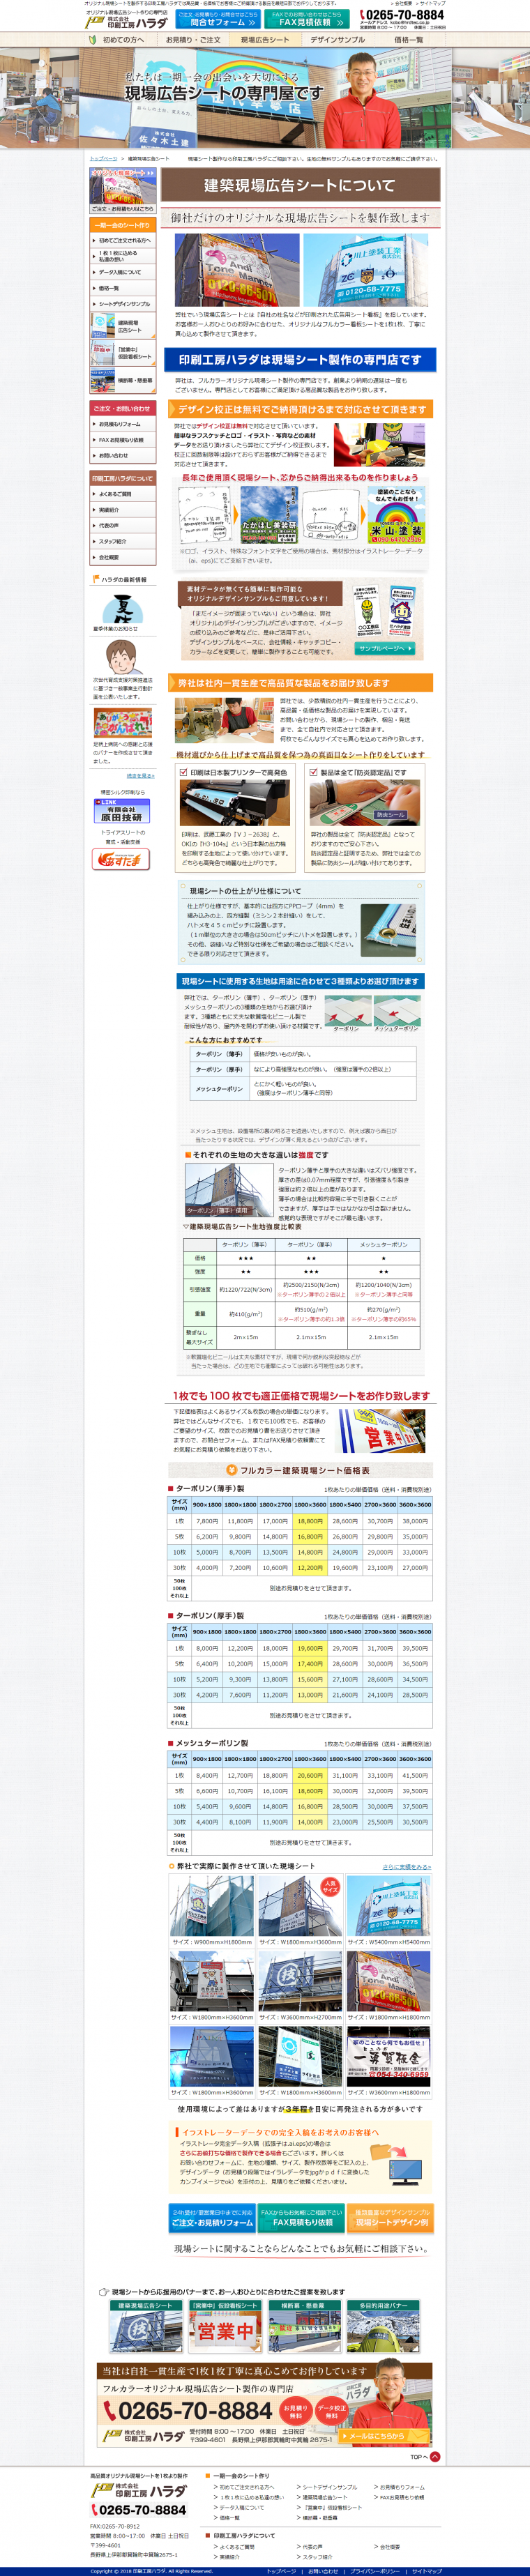Open よくあるご質問 in the sidebar
This screenshot has height=2576, width=530.
(x=122, y=494)
